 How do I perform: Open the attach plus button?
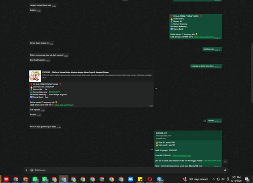click(x=27, y=170)
